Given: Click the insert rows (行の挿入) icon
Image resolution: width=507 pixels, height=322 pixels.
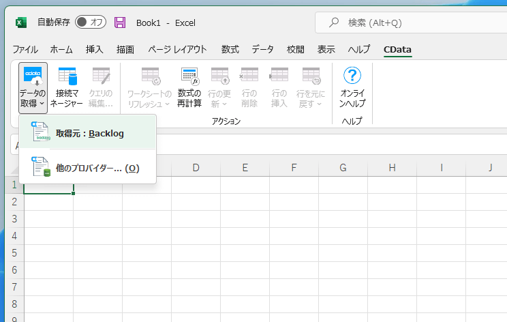Looking at the screenshot, I should pos(279,87).
